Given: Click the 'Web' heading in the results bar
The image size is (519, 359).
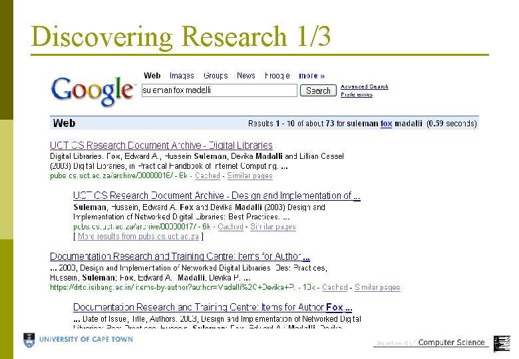Looking at the screenshot, I should (x=65, y=123).
